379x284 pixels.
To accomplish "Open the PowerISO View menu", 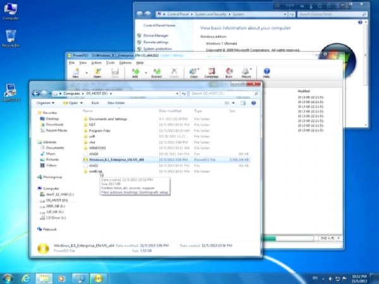I will point(83,62).
